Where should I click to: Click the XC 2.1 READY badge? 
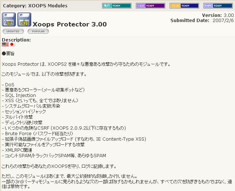tap(184, 6)
